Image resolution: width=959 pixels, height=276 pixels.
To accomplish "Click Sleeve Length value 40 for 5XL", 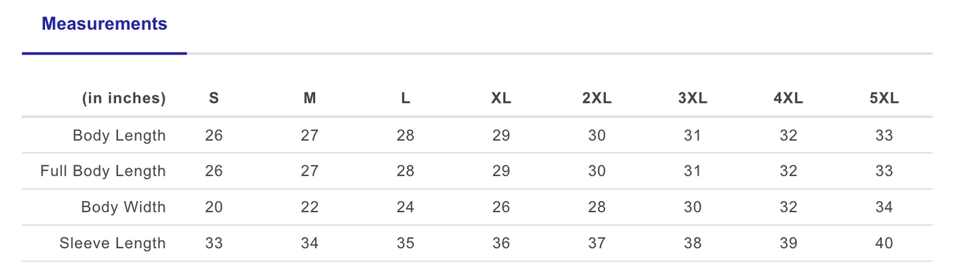I will (884, 243).
